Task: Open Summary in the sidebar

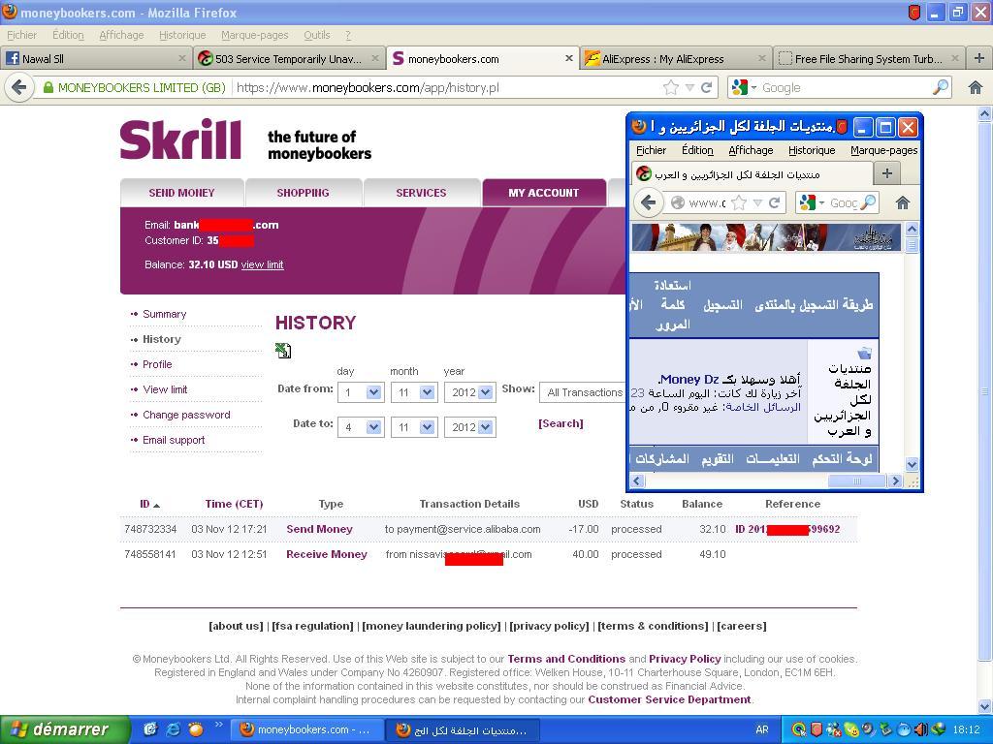Action: click(165, 314)
